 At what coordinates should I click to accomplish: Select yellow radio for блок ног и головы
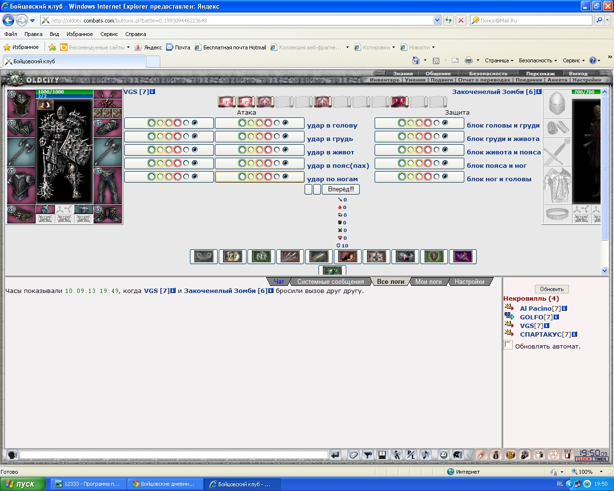tap(411, 177)
